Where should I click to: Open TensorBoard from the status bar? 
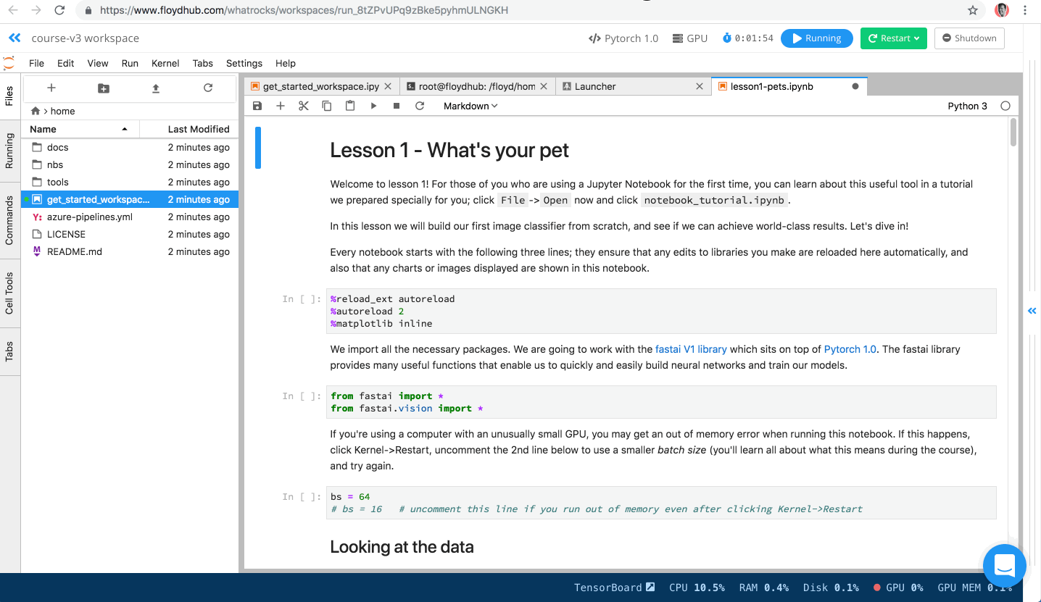tap(614, 588)
